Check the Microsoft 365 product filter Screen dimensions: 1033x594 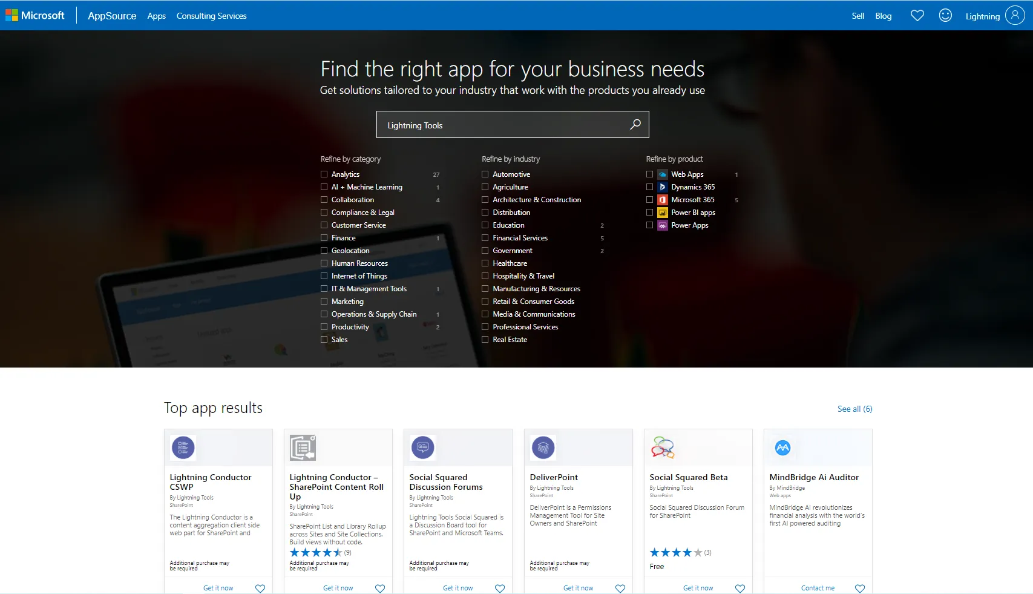(649, 199)
